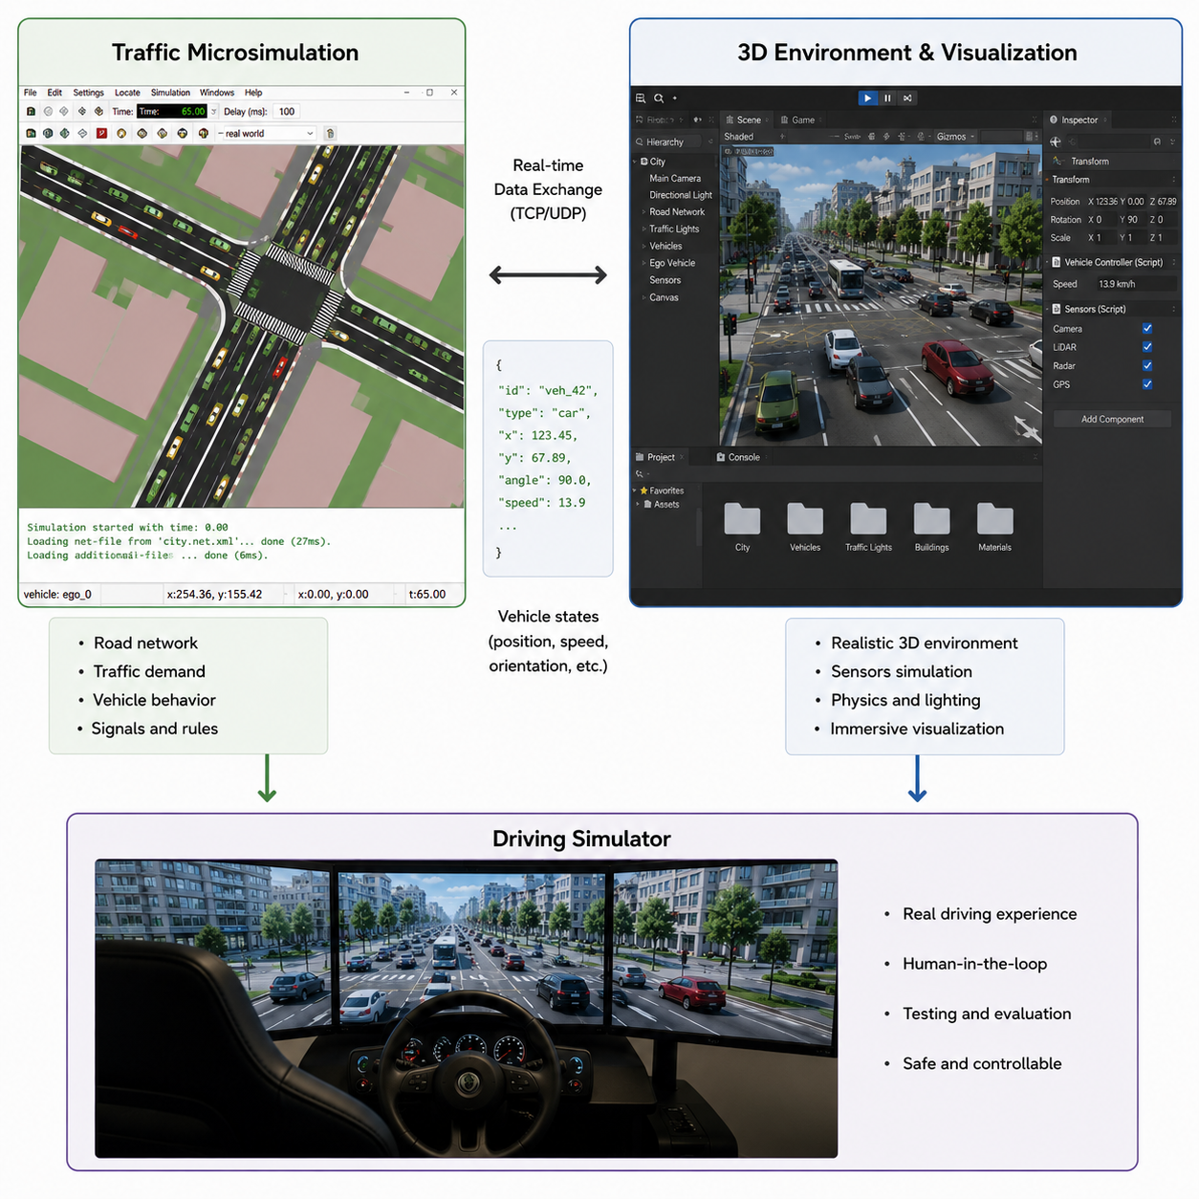Click the play button in the 3D editor toolbar
Image resolution: width=1199 pixels, height=1199 pixels.
point(867,98)
